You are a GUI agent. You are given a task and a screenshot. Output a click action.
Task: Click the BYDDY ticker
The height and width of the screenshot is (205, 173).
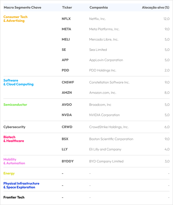(67, 161)
